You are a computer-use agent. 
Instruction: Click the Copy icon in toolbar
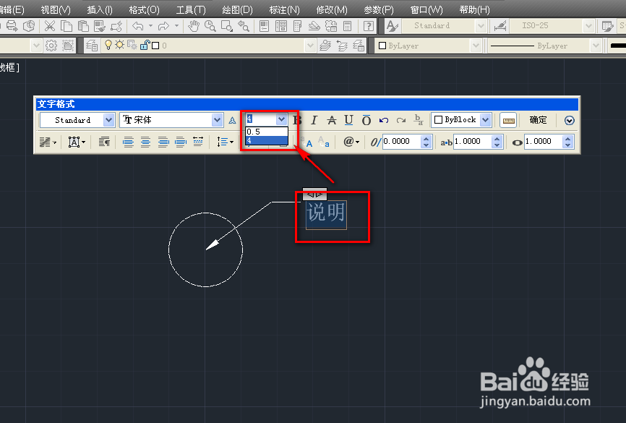click(x=67, y=26)
